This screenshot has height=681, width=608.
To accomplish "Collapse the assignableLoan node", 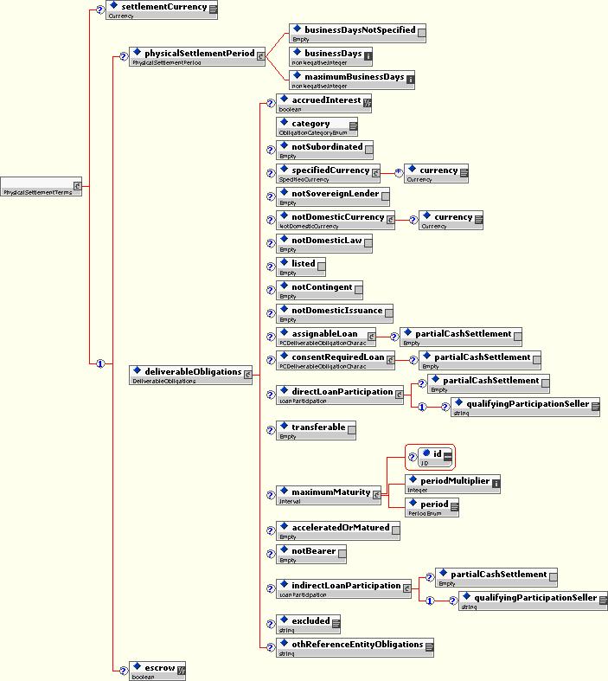I will coord(372,336).
